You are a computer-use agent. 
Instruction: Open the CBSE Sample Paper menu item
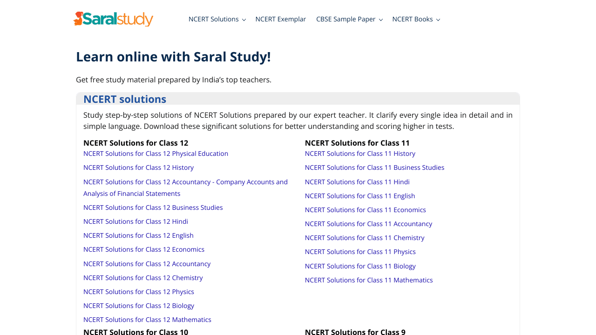(x=346, y=19)
